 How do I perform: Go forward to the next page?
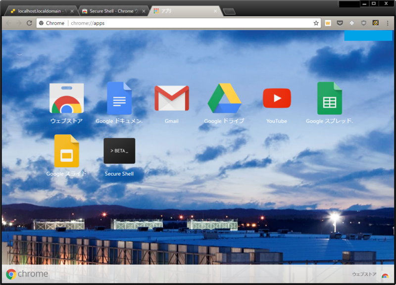coord(19,23)
